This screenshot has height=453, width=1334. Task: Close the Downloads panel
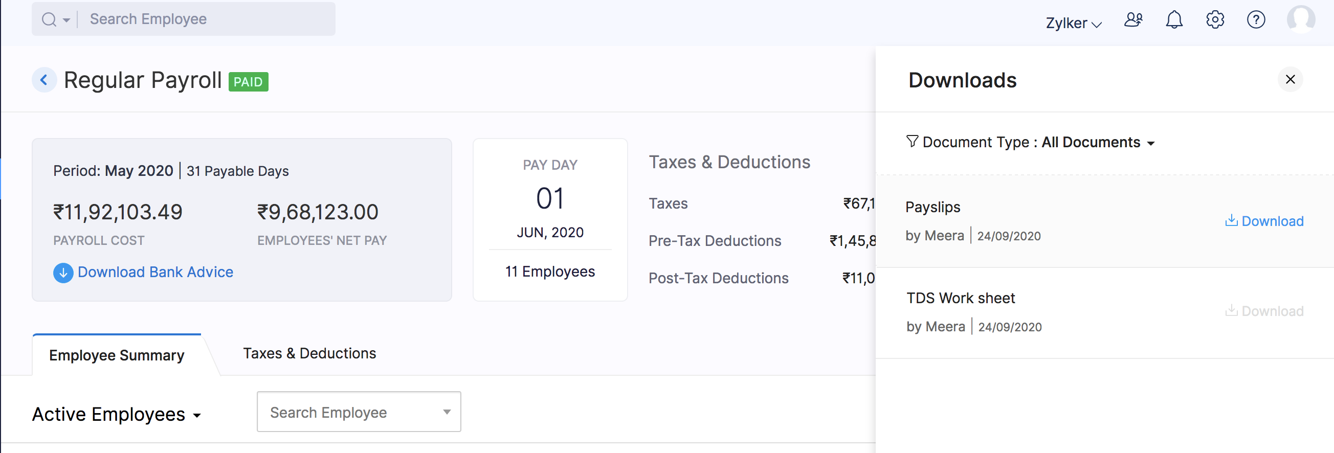tap(1290, 80)
